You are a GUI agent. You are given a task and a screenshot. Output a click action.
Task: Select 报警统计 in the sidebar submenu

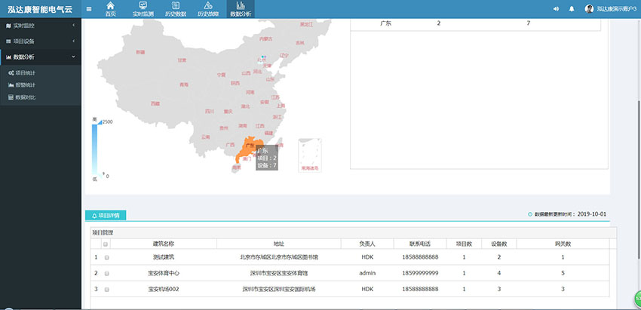26,85
